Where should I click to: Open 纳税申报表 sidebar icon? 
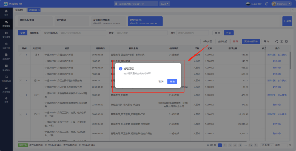click(6, 77)
